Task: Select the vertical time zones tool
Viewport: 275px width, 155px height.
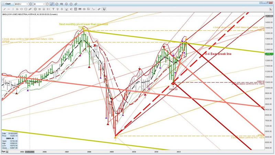Action: [48, 9]
